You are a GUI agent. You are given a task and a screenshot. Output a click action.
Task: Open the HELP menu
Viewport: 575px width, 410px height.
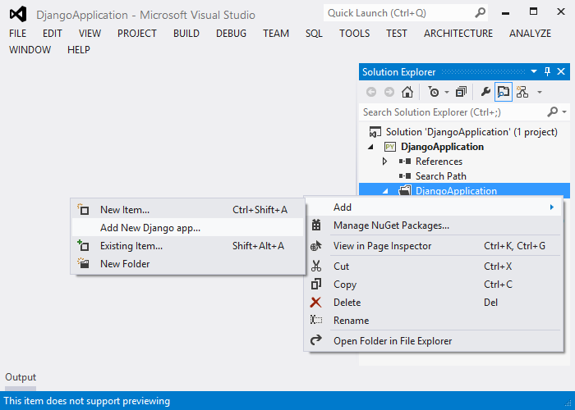[79, 49]
